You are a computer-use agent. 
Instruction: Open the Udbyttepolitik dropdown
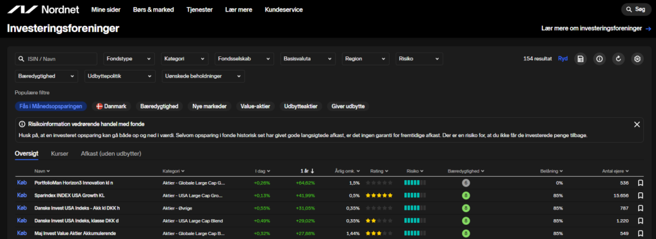[120, 76]
